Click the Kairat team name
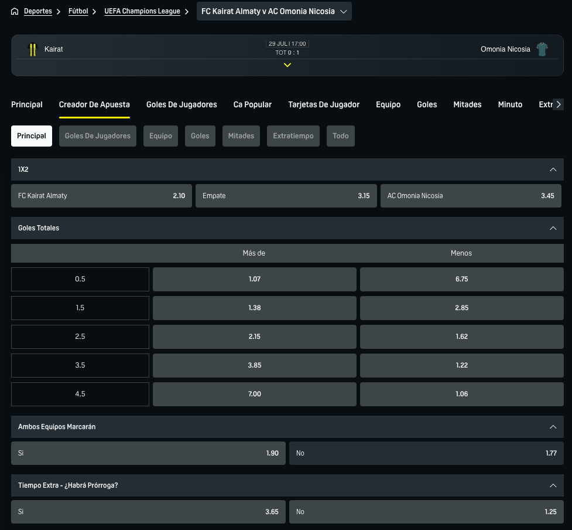572x530 pixels. [54, 49]
